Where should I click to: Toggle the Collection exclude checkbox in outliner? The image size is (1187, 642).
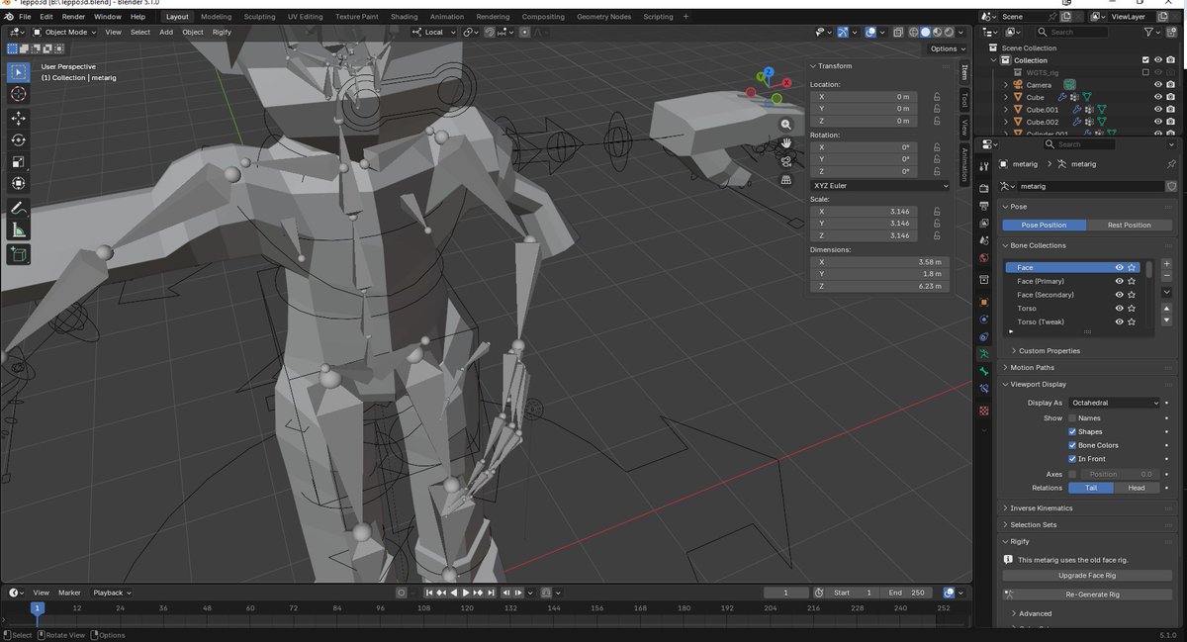1145,60
